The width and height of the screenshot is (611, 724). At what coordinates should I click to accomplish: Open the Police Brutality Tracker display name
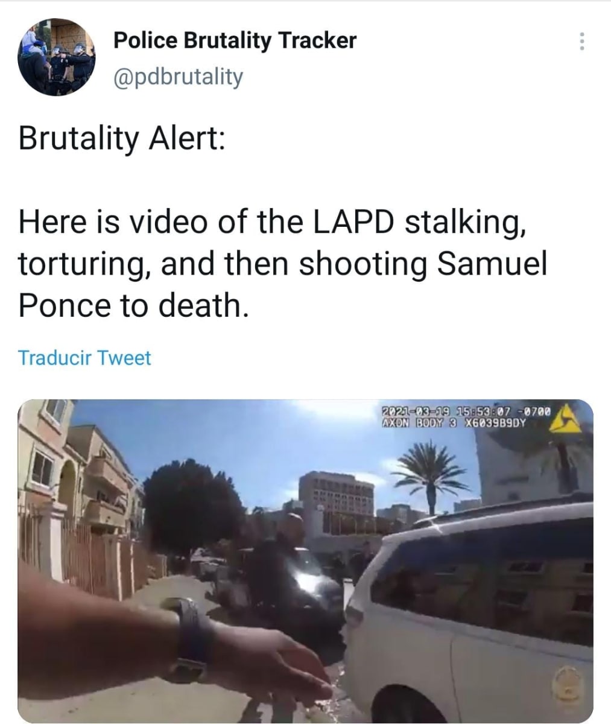[235, 40]
